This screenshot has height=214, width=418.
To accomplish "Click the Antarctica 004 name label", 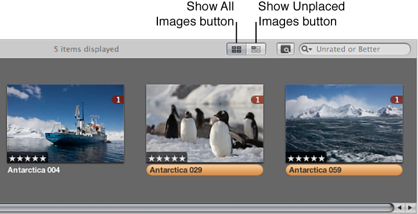I will point(34,170).
